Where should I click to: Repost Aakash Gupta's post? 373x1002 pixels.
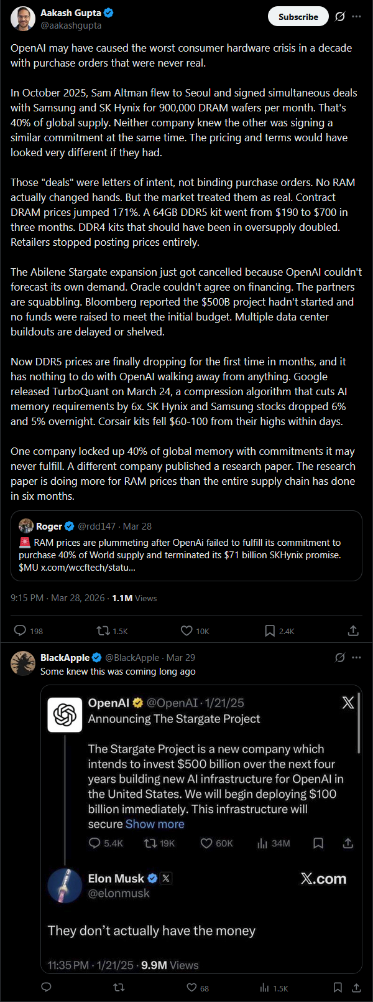pos(103,630)
